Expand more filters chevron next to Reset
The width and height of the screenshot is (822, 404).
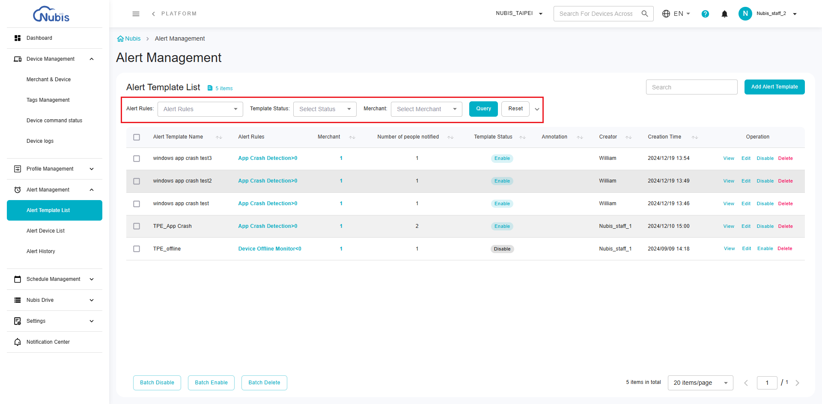[537, 109]
